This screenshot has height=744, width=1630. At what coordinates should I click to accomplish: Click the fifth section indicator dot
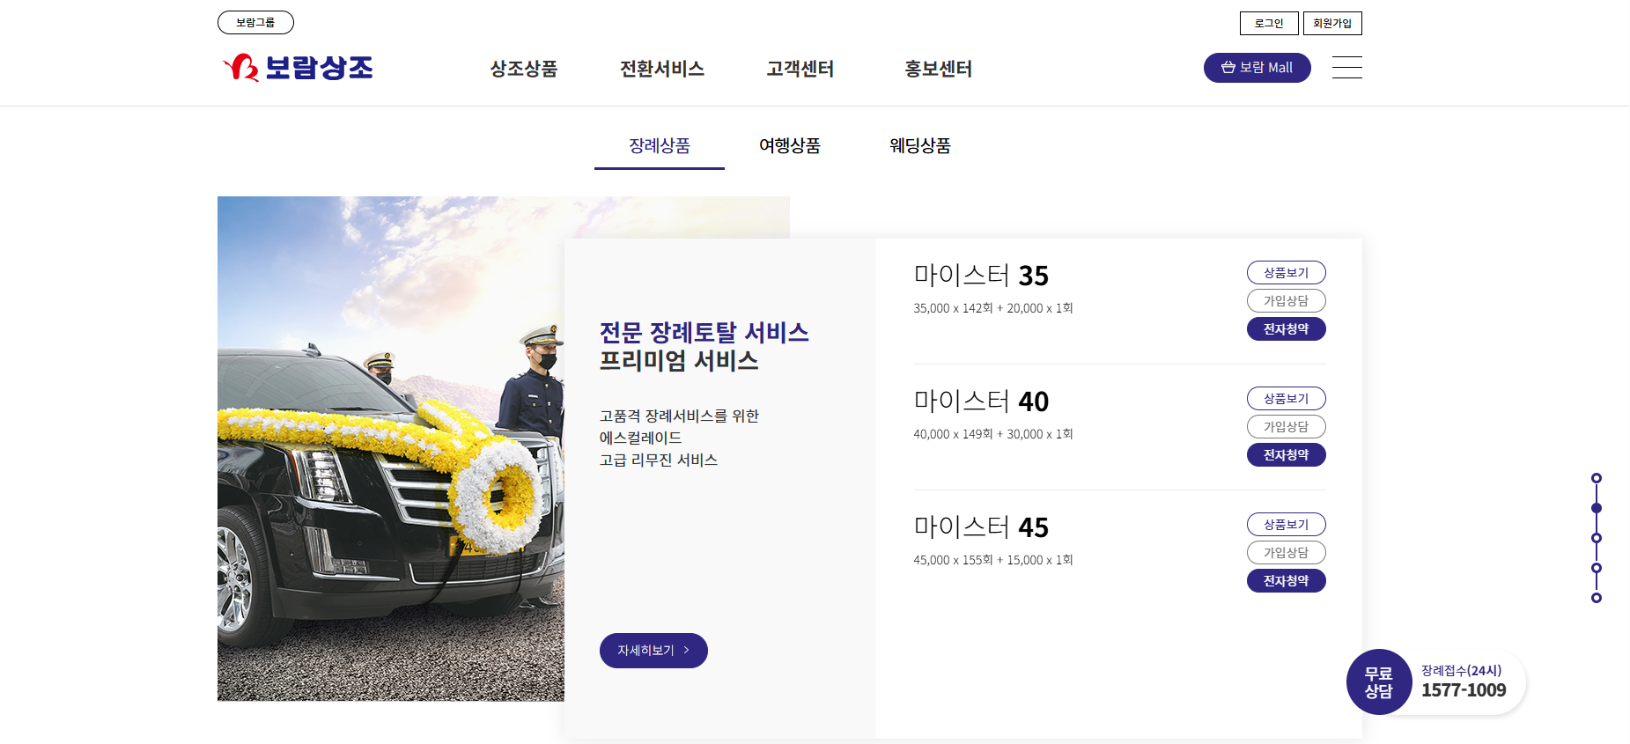click(x=1597, y=598)
